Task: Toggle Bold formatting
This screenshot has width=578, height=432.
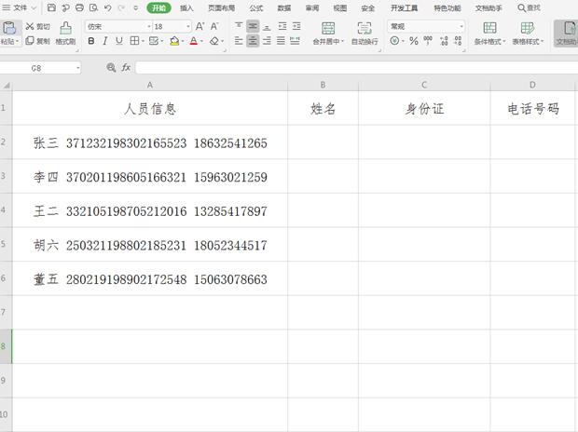Action: (91, 41)
